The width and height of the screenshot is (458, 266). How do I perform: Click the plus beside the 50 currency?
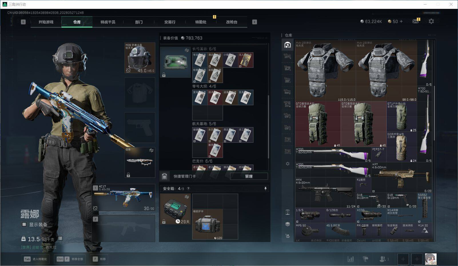(401, 21)
